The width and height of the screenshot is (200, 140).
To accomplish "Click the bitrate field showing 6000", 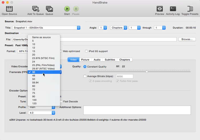I will coord(125,76).
